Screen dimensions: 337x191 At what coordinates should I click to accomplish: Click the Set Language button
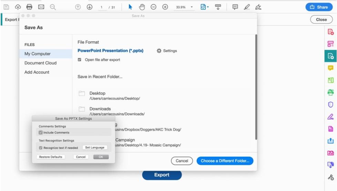tap(95, 147)
